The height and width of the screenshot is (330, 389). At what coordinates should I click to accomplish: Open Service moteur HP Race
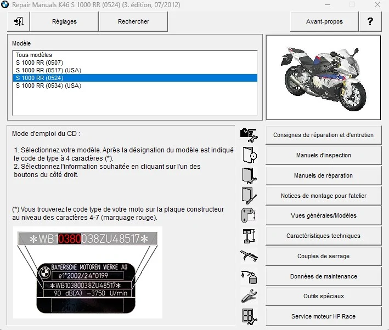click(323, 316)
